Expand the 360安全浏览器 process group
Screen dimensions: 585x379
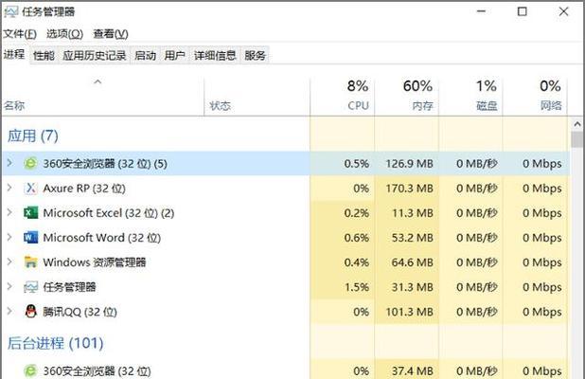(9, 164)
